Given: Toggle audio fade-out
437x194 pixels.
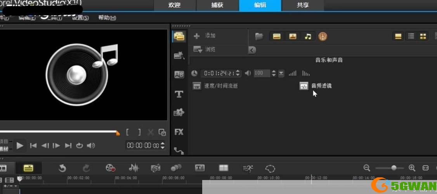Looking at the screenshot, I should click(306, 73).
